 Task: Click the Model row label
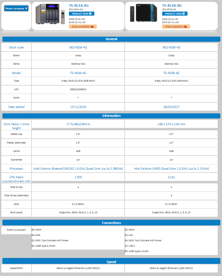point(16,73)
